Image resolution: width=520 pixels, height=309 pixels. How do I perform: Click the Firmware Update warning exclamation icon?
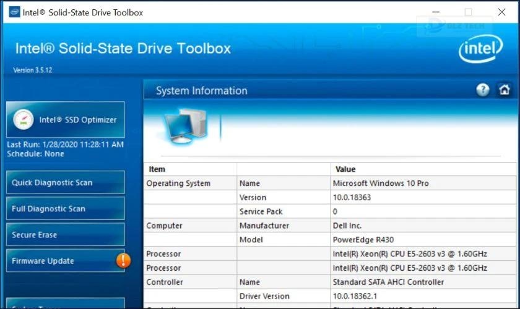point(123,261)
